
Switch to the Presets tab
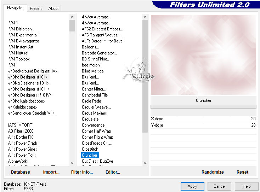(x=36, y=8)
